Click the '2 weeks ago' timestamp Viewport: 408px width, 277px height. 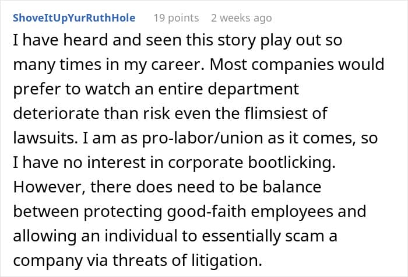(241, 17)
